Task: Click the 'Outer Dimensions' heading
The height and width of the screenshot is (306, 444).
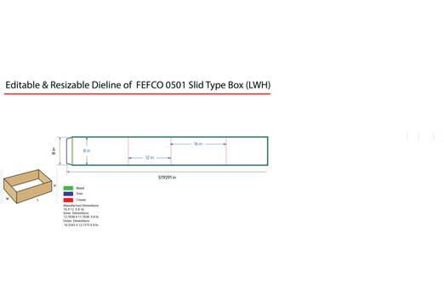Action: click(x=77, y=221)
